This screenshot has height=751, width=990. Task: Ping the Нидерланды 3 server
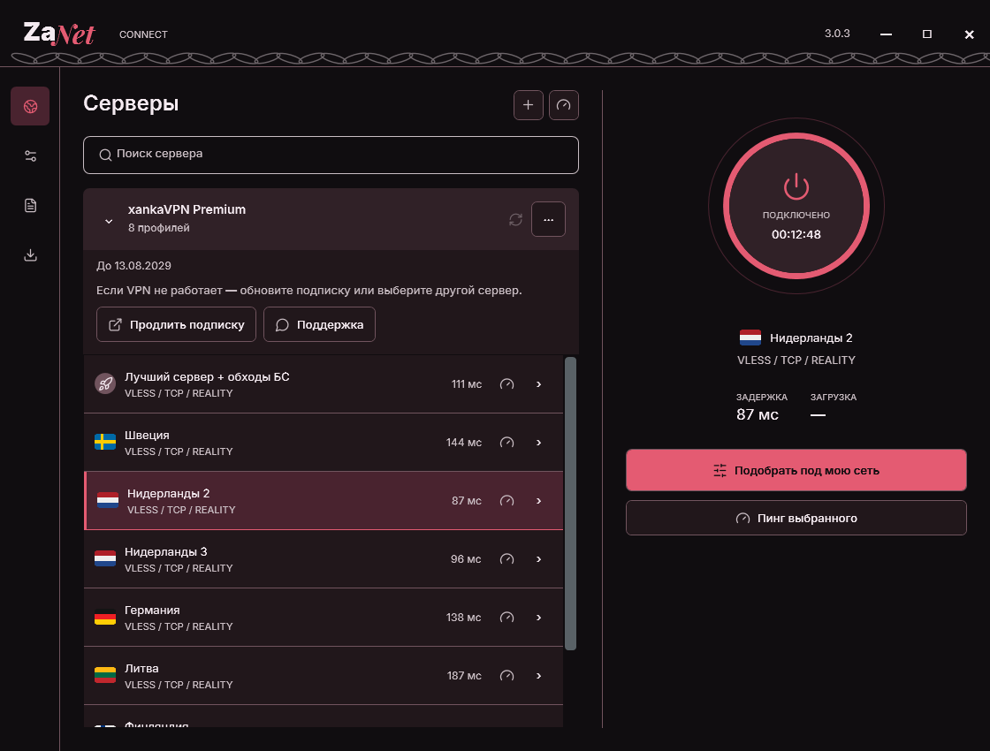coord(507,559)
